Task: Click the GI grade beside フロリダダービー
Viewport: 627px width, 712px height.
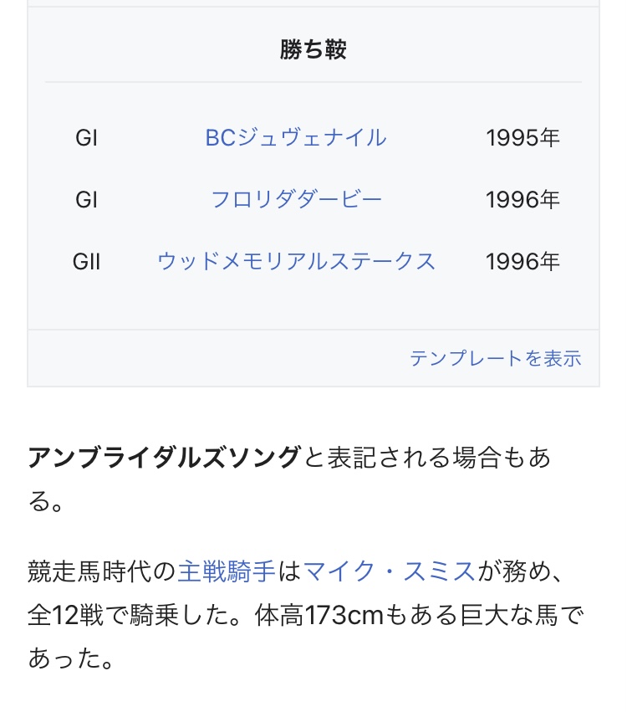Action: point(87,199)
